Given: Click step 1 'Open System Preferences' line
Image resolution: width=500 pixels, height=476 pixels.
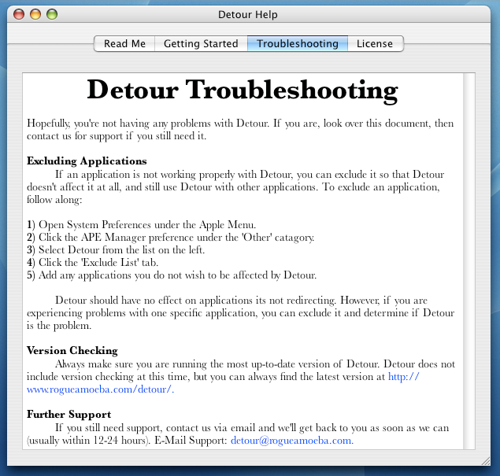Looking at the screenshot, I should point(141,224).
